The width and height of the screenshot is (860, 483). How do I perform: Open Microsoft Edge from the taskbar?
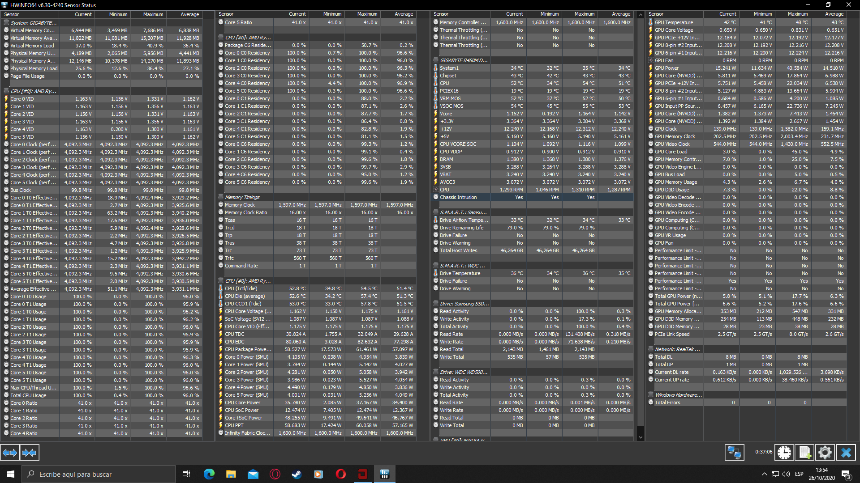(209, 474)
